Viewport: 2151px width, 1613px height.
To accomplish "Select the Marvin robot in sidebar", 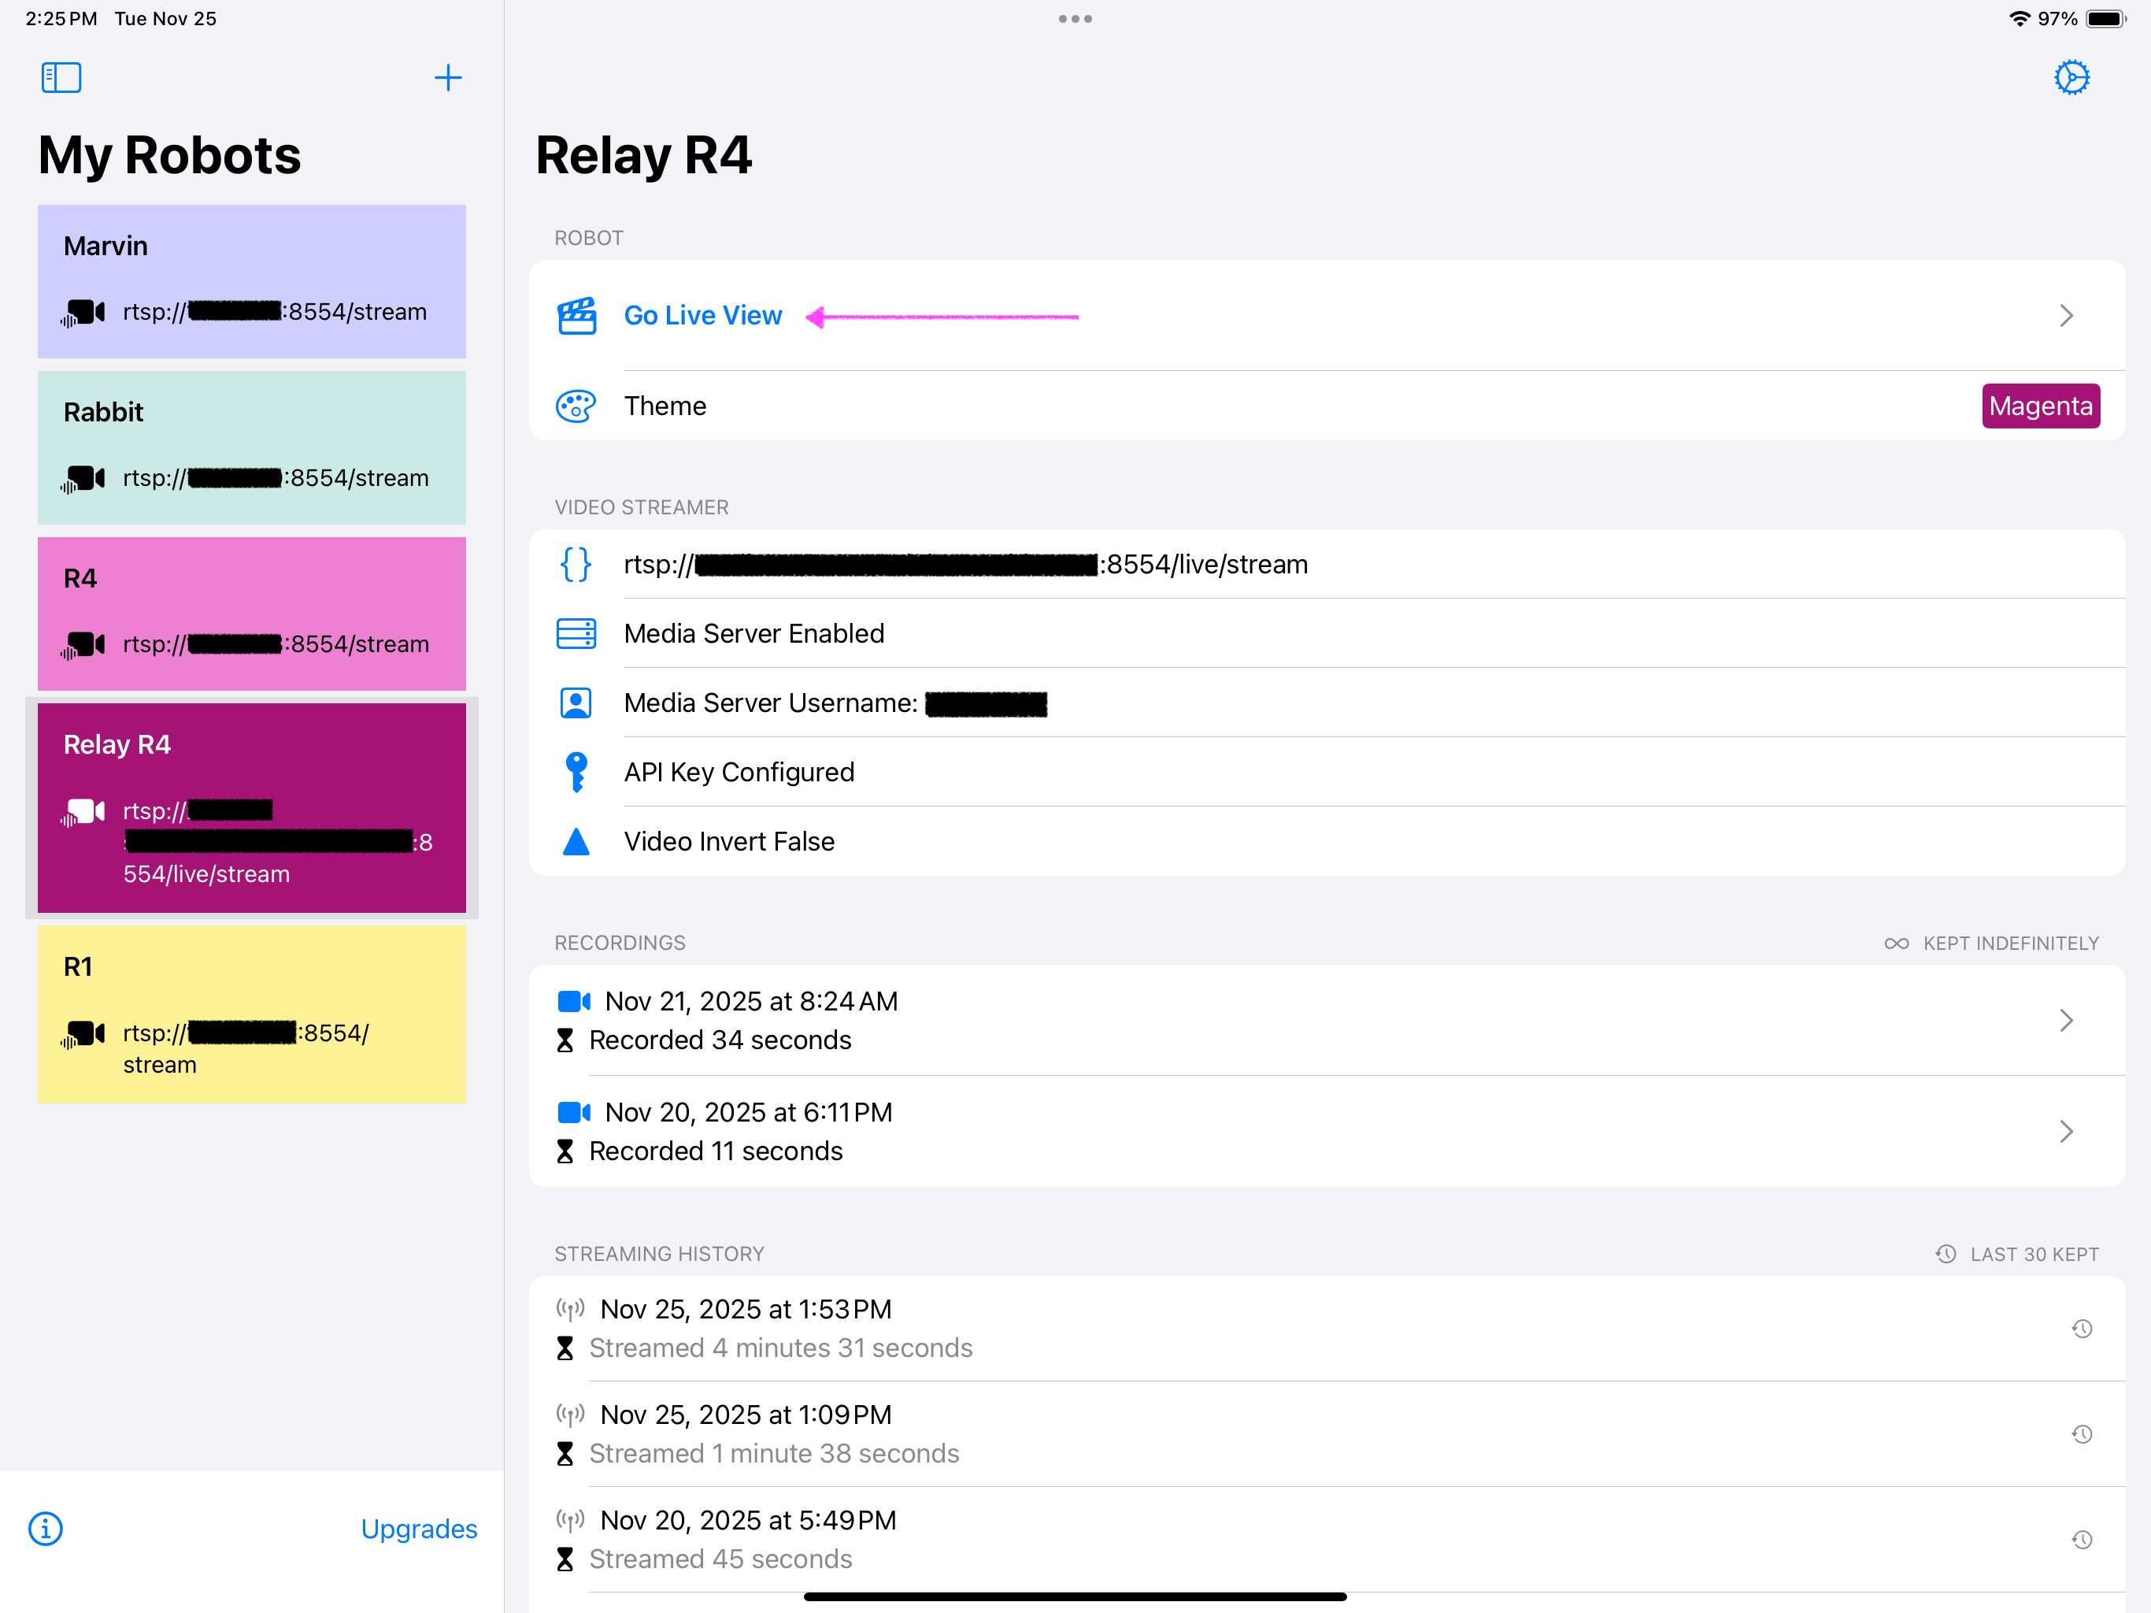I will click(x=252, y=281).
